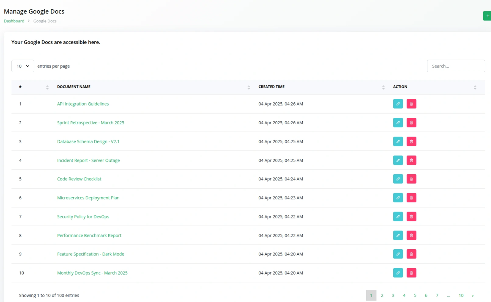Open Microservices Deployment Plan link
Viewport: 491px width, 302px height.
(x=88, y=198)
